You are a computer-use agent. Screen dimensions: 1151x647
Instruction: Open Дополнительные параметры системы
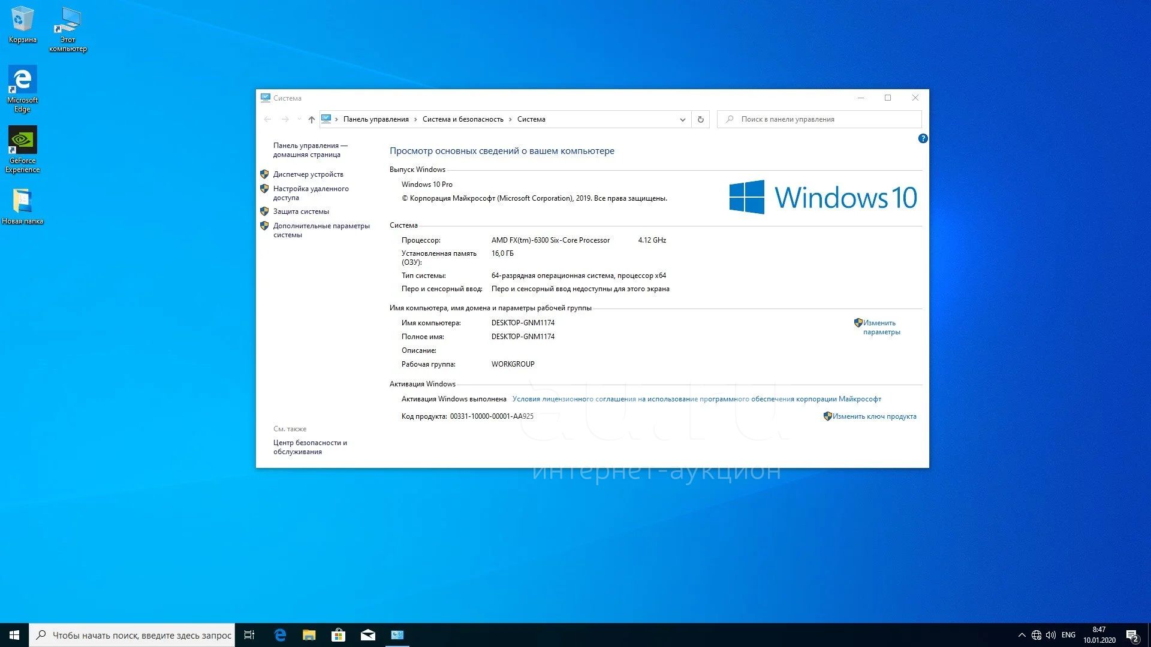pyautogui.click(x=321, y=230)
